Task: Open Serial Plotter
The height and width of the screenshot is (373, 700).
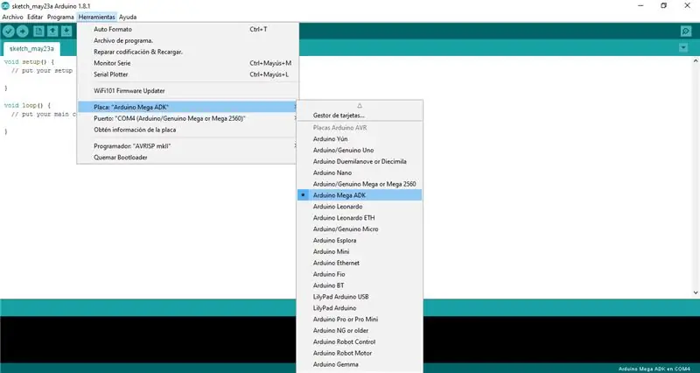Action: point(186,74)
